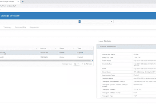This screenshot has height=104, width=156.
Task: Open the instance selector dropdown arrow
Action: coord(111,22)
